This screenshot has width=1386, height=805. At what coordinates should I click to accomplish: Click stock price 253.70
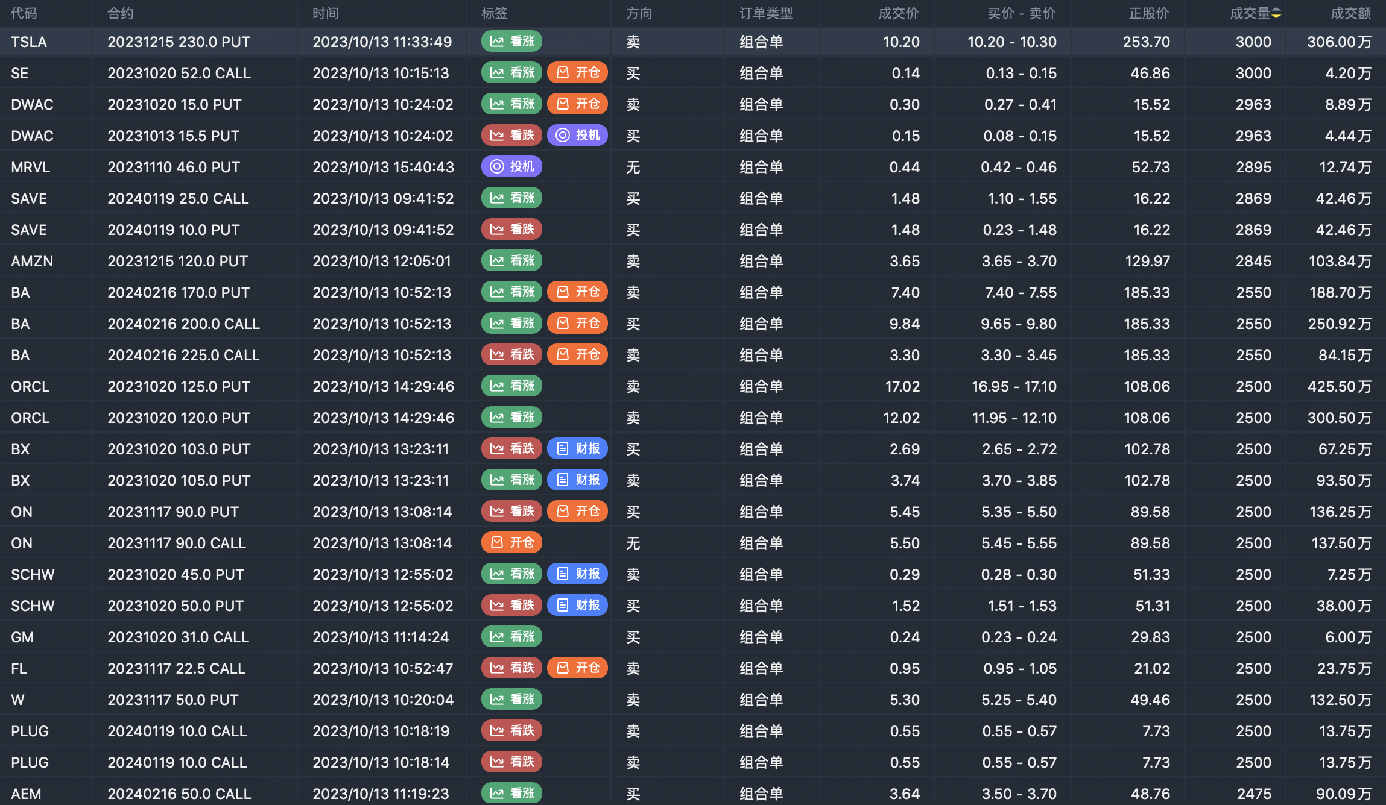1147,42
